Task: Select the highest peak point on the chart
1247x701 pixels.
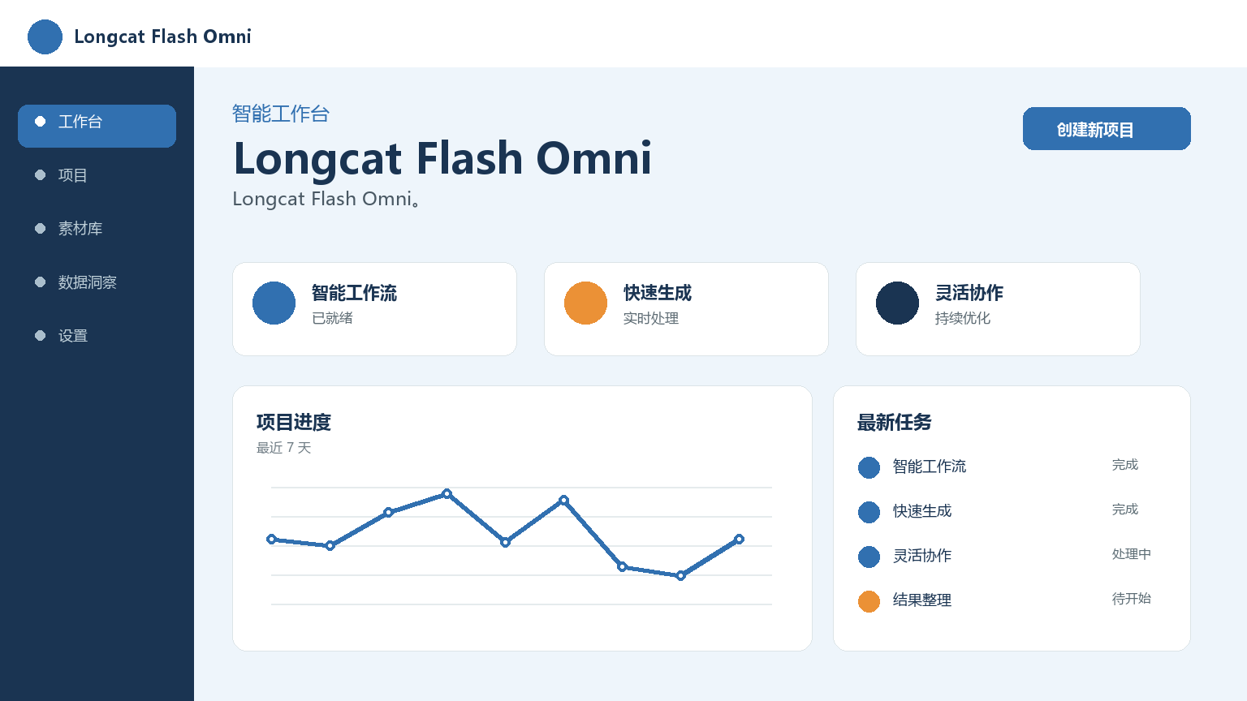Action: [x=447, y=493]
